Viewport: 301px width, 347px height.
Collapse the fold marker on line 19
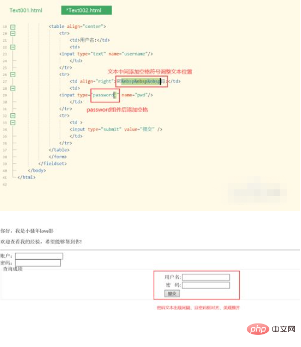click(13, 27)
